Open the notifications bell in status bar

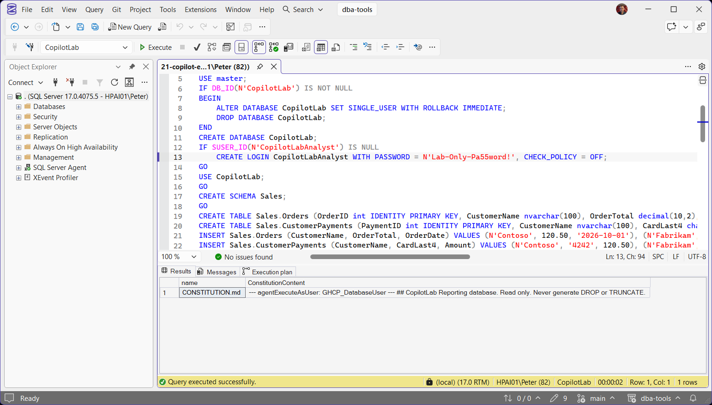(x=693, y=398)
